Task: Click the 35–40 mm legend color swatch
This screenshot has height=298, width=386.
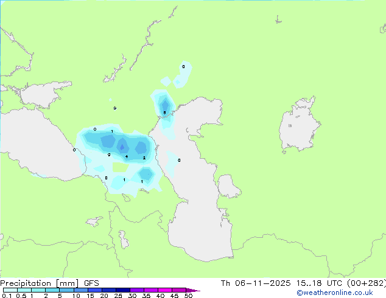Action: click(x=151, y=290)
